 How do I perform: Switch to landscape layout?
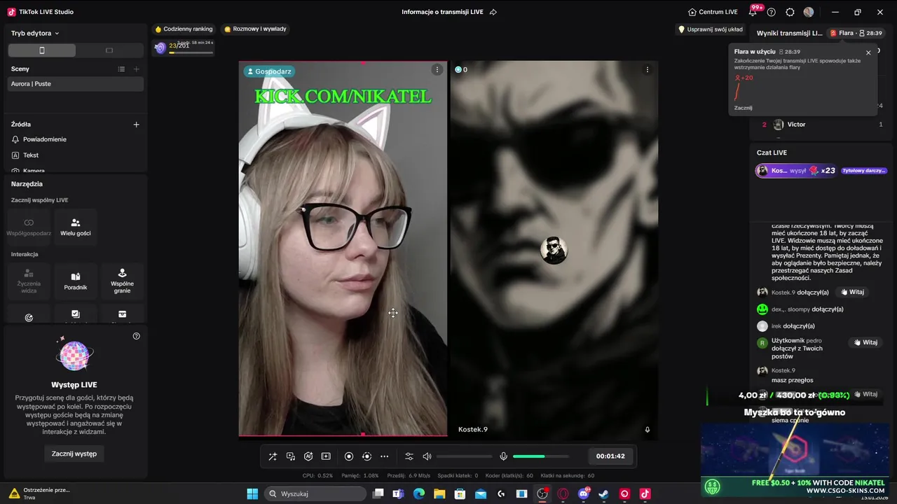pos(109,50)
